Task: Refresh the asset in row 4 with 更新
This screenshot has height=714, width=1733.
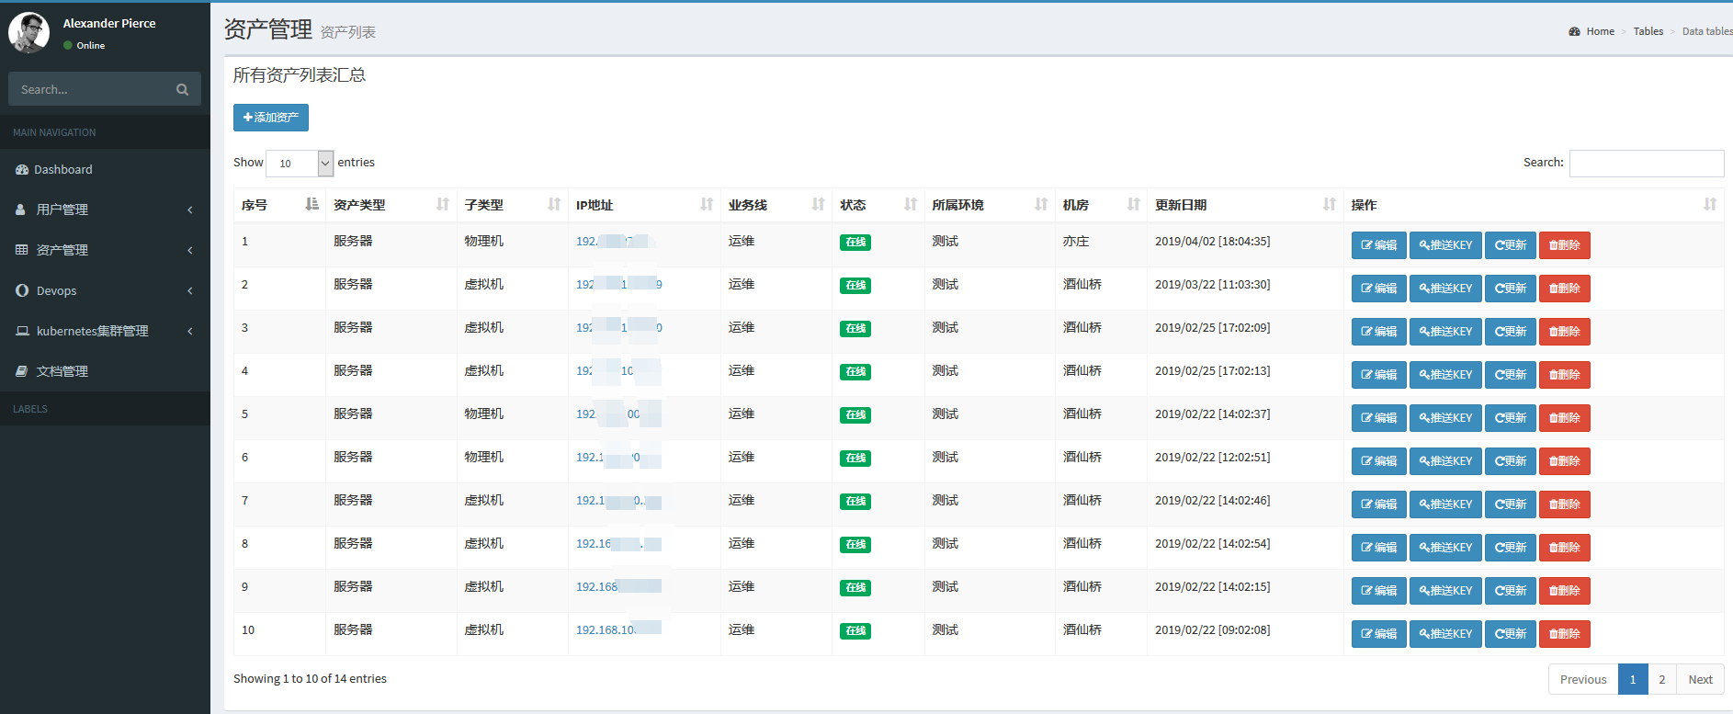Action: click(x=1510, y=375)
